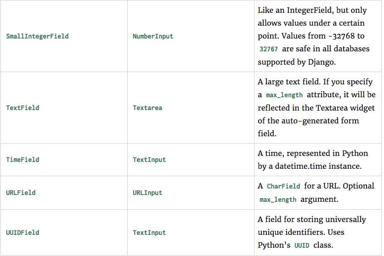Click 'supported by Django' text

point(297,62)
